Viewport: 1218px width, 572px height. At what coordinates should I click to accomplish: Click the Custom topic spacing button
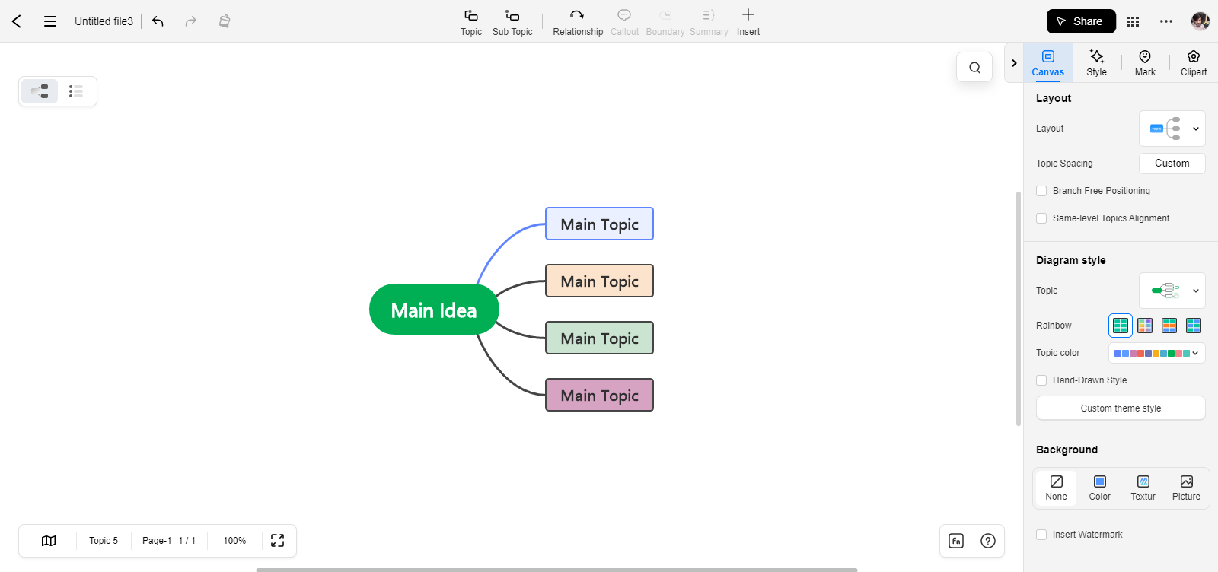[1172, 164]
